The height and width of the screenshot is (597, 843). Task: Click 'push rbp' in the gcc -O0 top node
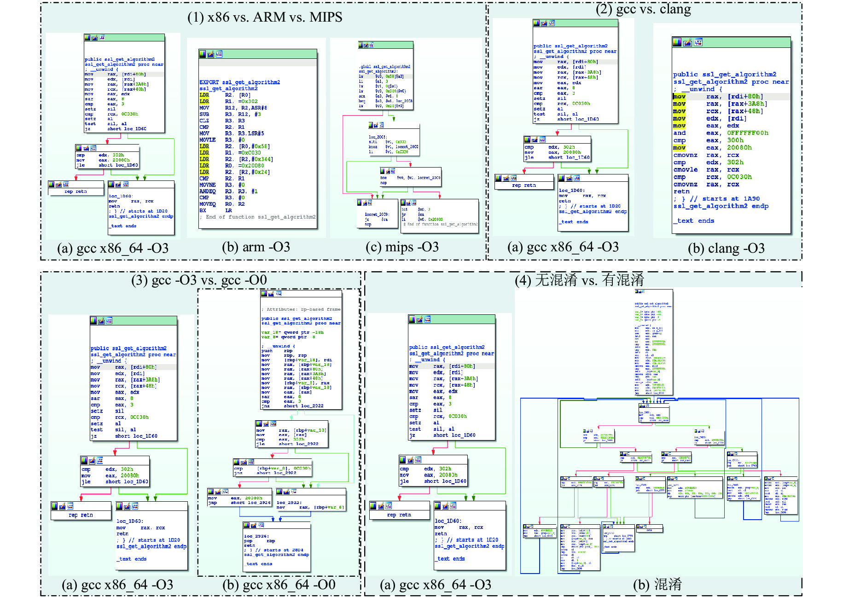pyautogui.click(x=277, y=351)
